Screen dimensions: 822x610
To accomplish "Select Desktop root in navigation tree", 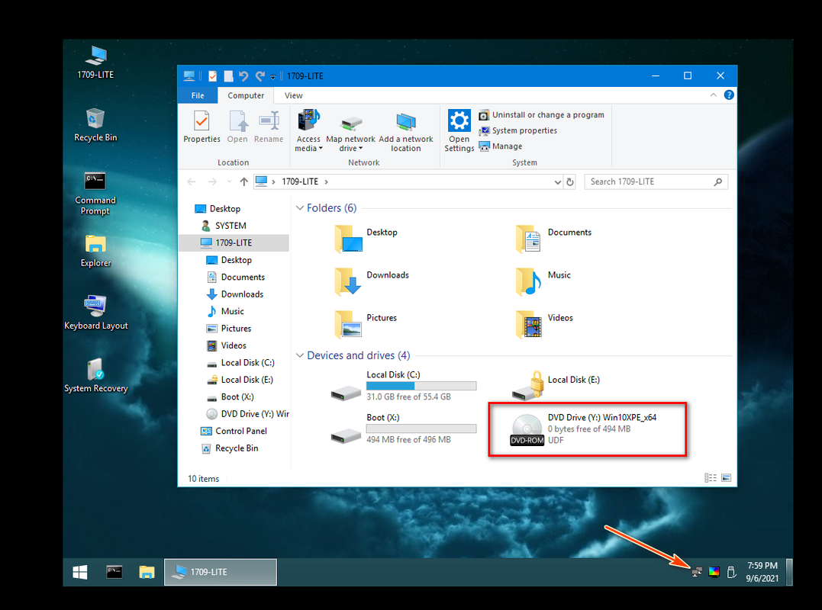I will click(x=225, y=208).
